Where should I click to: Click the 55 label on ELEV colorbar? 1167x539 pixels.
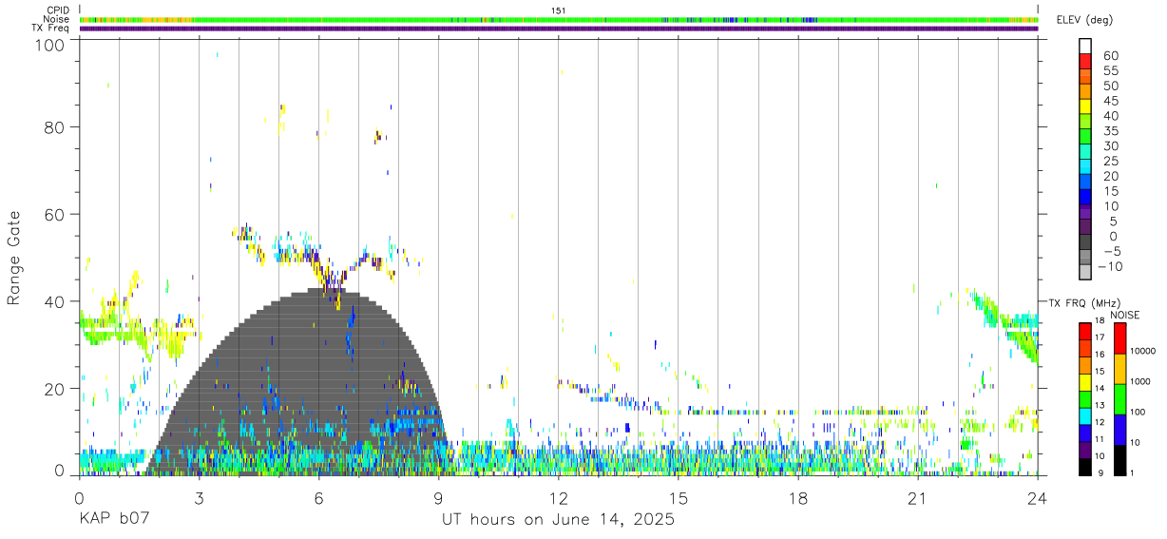point(1111,71)
